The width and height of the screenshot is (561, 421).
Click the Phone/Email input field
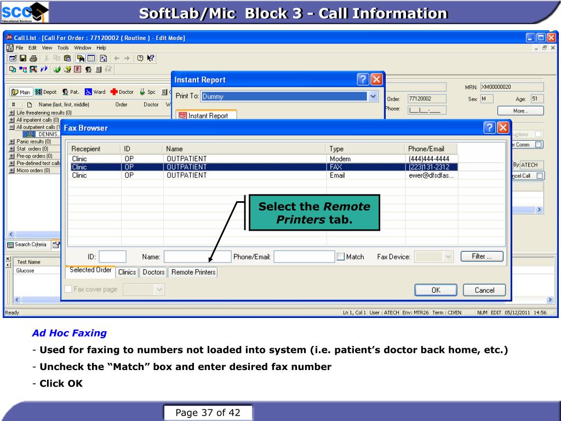coord(304,257)
